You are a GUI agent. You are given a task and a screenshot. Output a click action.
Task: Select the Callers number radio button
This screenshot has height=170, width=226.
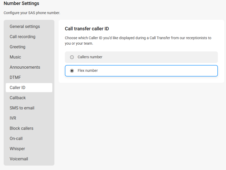[72, 57]
